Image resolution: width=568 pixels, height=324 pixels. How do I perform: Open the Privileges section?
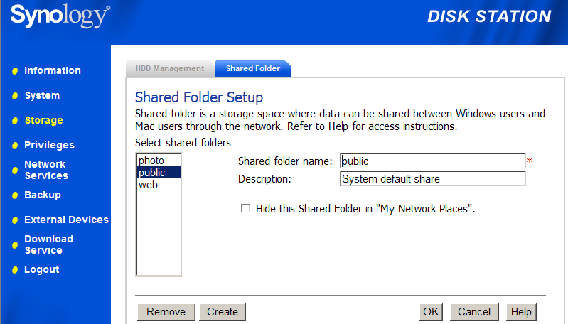(49, 145)
